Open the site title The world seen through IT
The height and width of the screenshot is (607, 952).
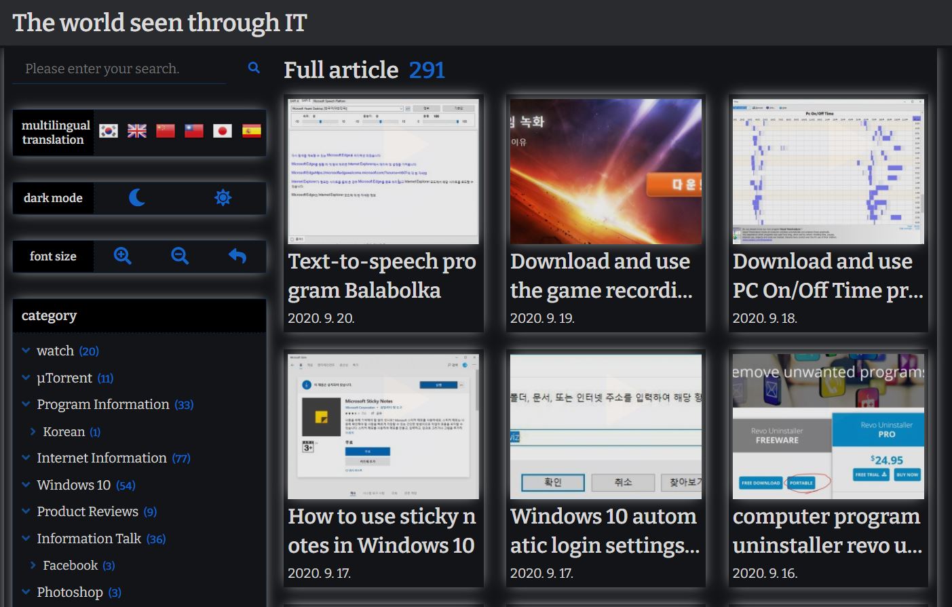pyautogui.click(x=160, y=22)
